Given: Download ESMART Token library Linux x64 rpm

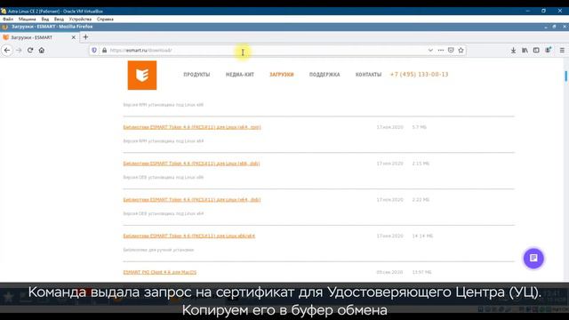Looking at the screenshot, I should point(192,127).
